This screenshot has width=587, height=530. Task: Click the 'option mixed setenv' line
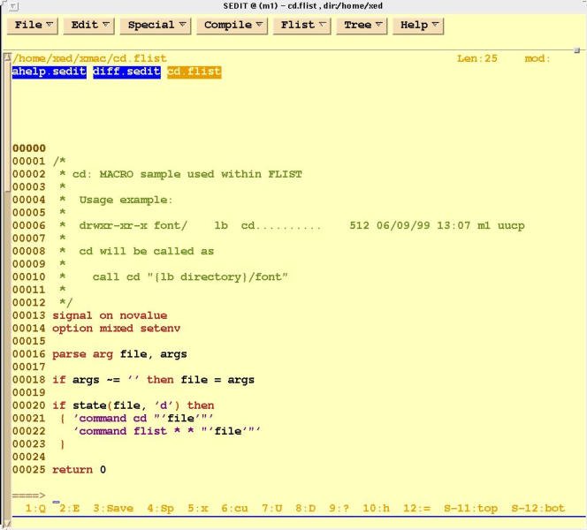(117, 329)
